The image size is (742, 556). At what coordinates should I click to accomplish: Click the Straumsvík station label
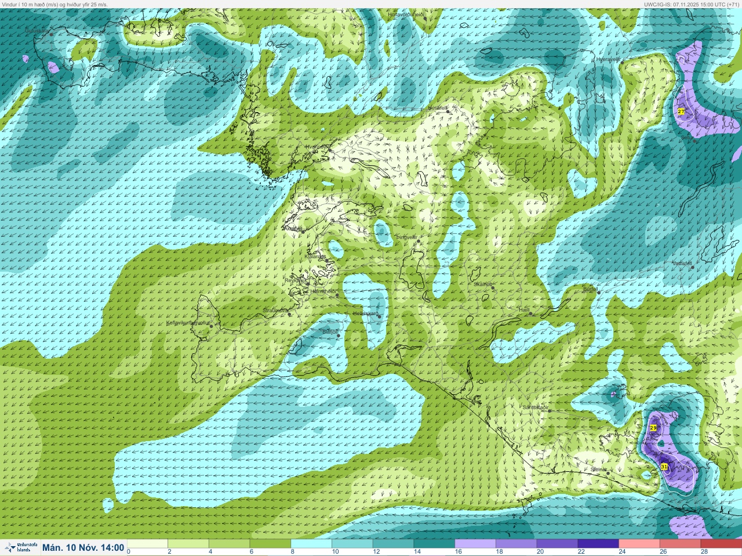[x=275, y=310]
